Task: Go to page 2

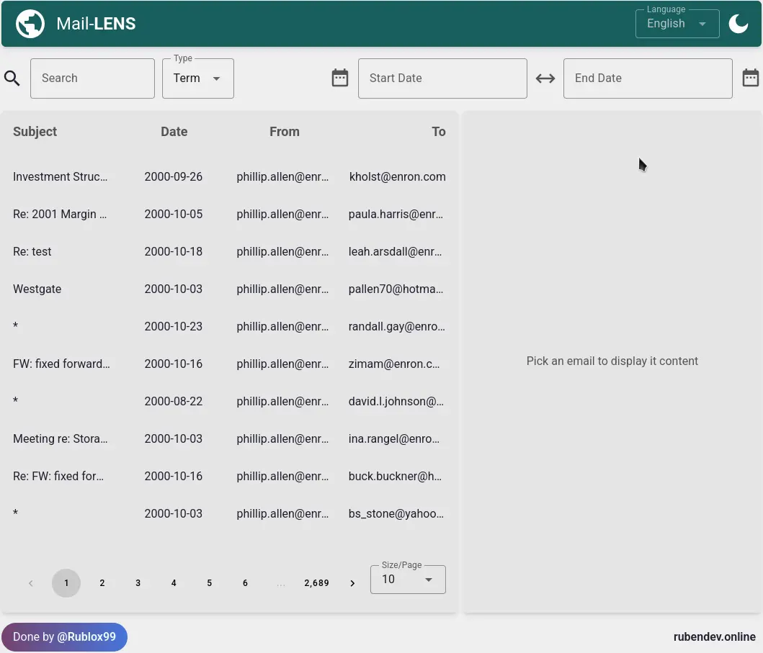Action: tap(102, 583)
